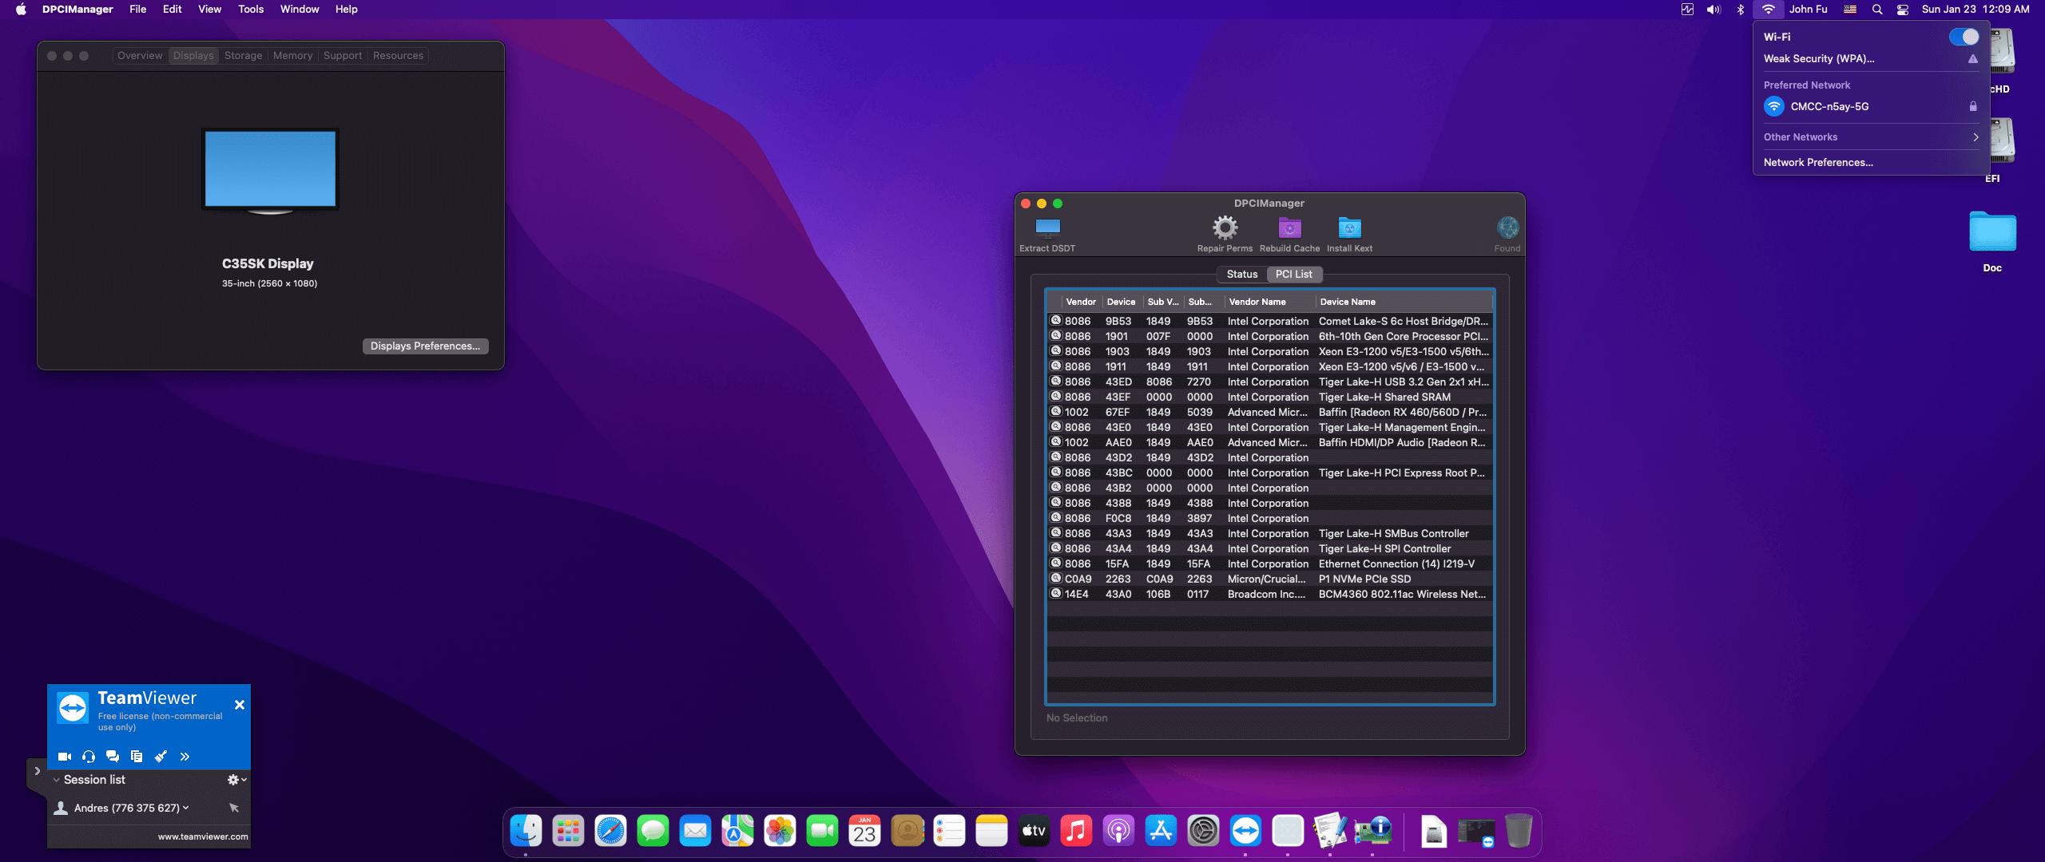
Task: Open Spotlight search in menu bar
Action: tap(1877, 10)
